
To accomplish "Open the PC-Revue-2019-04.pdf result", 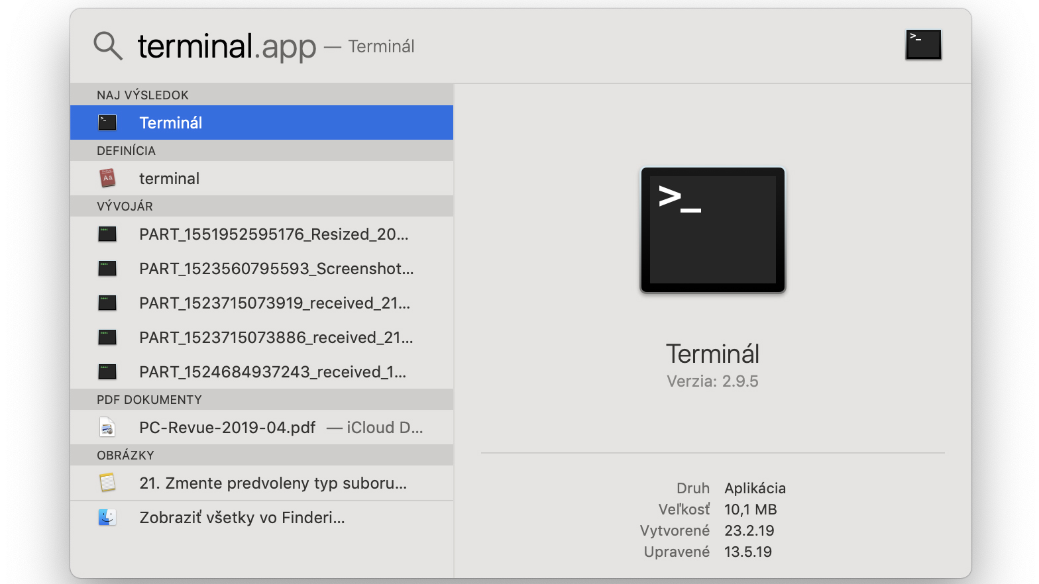I will [262, 427].
